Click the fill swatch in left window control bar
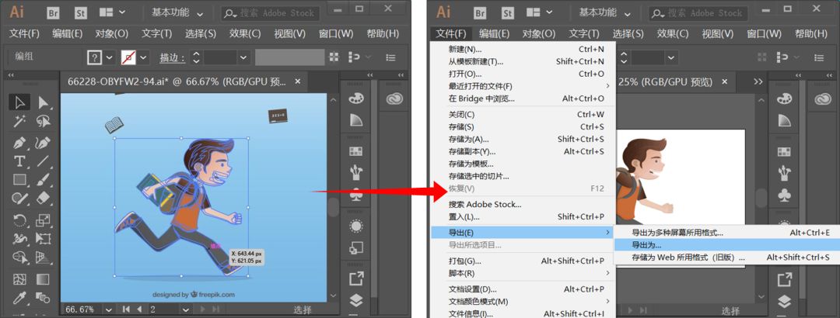 point(94,57)
